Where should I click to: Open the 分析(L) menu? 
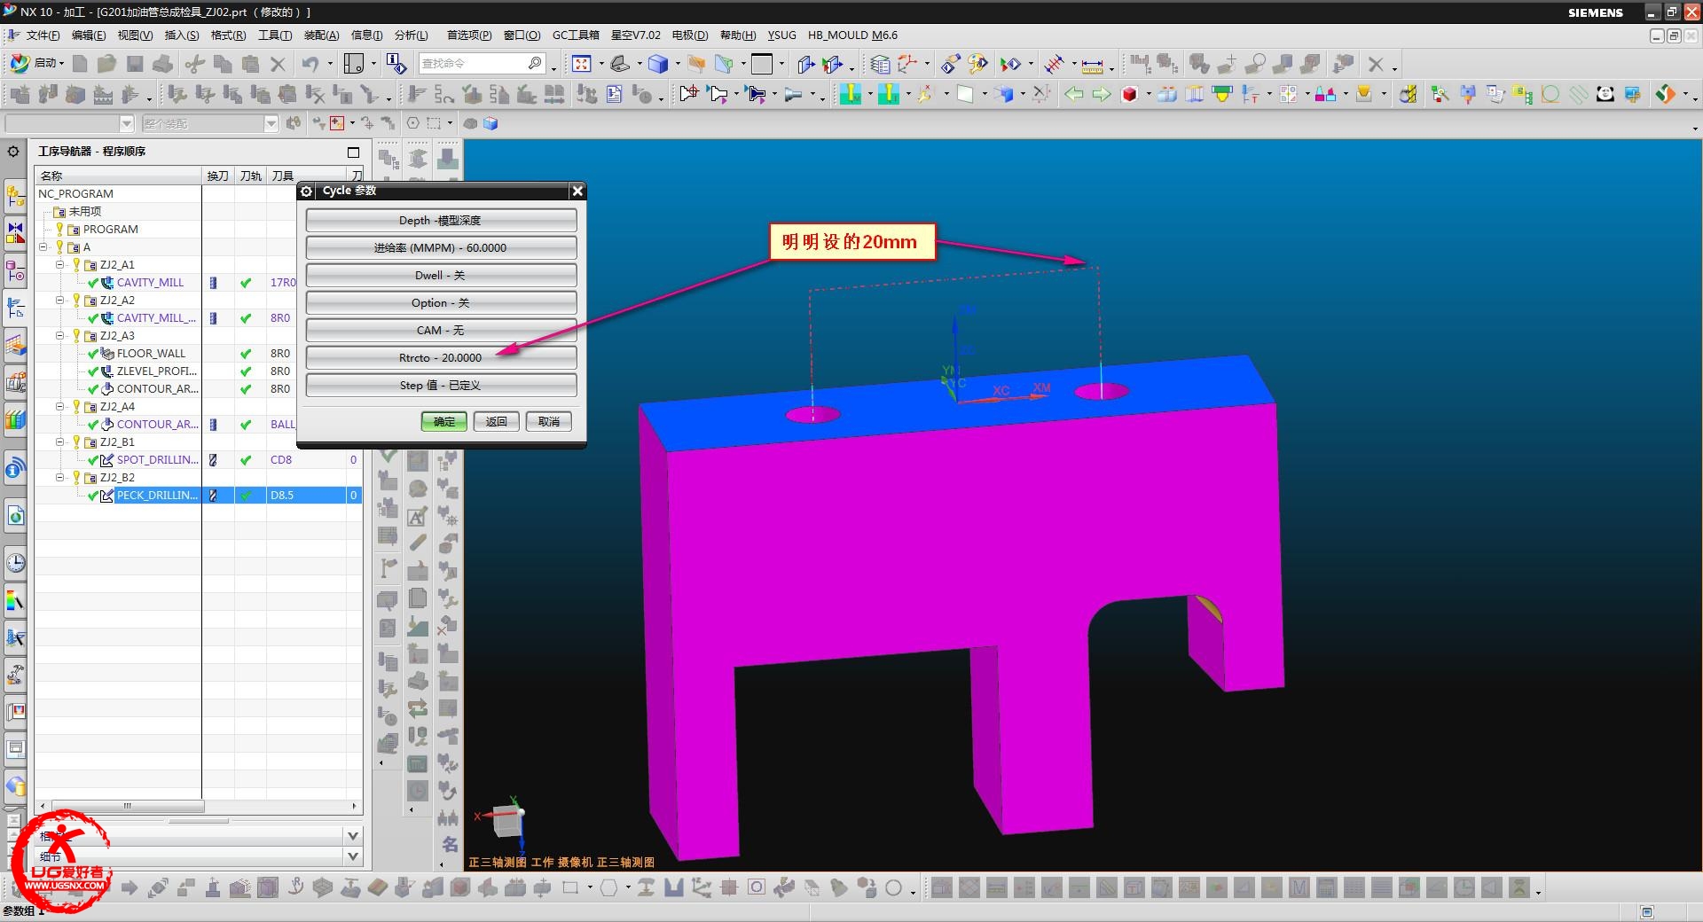tap(411, 35)
